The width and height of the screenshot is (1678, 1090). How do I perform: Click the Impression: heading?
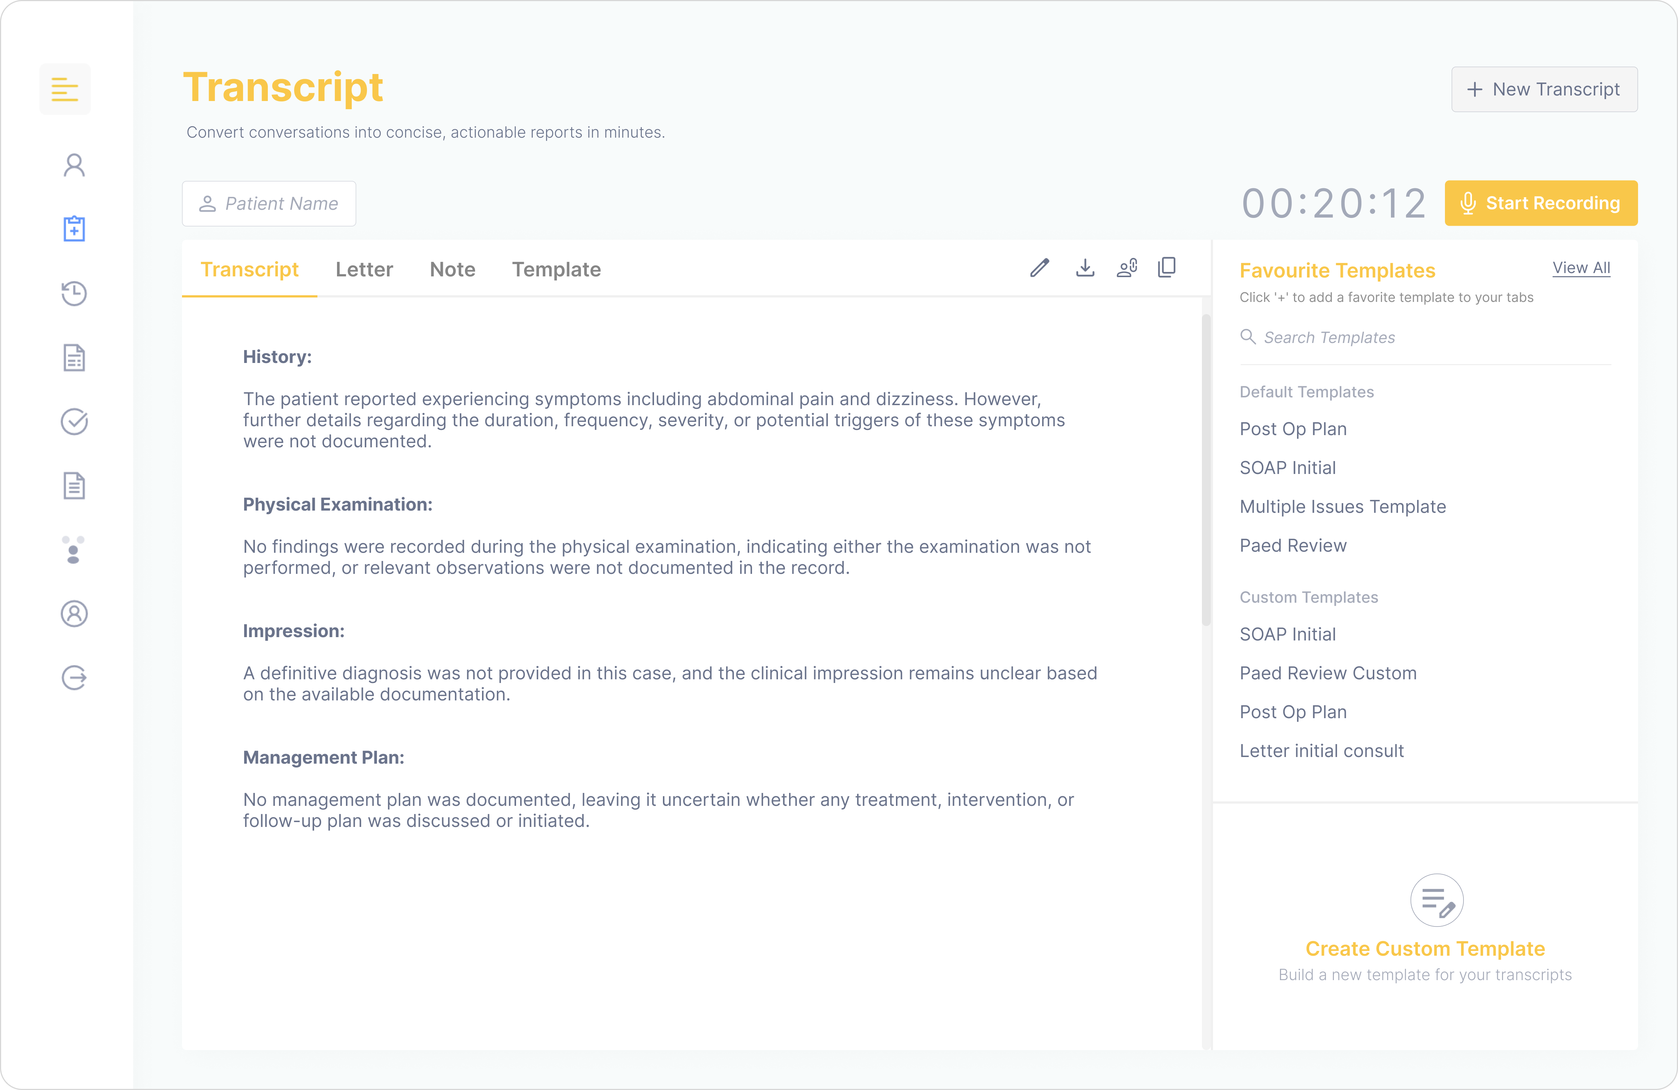[294, 631]
